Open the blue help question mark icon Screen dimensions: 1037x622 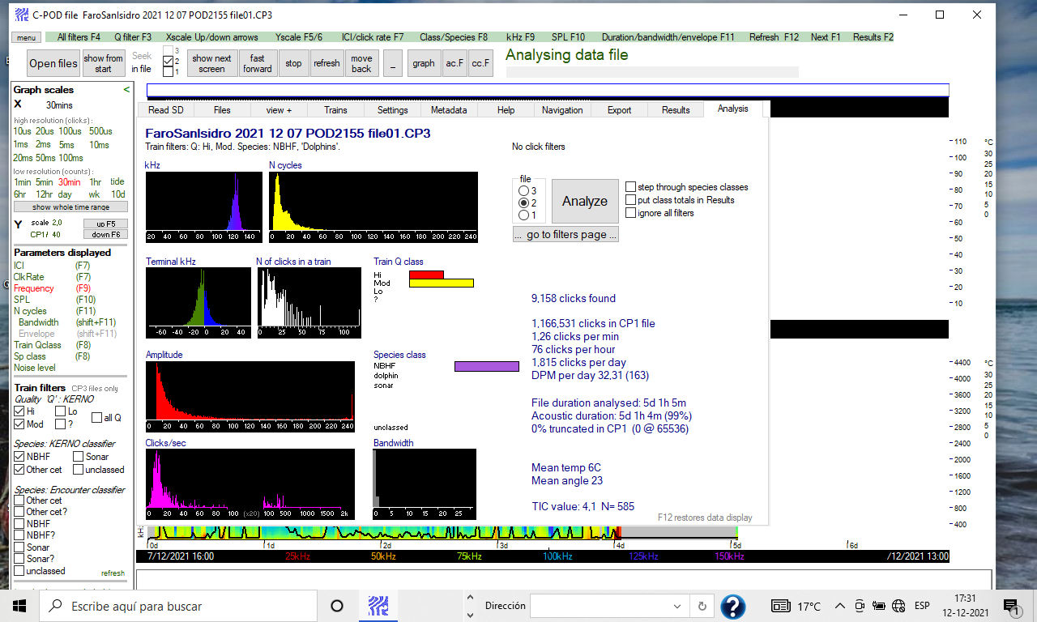click(732, 606)
